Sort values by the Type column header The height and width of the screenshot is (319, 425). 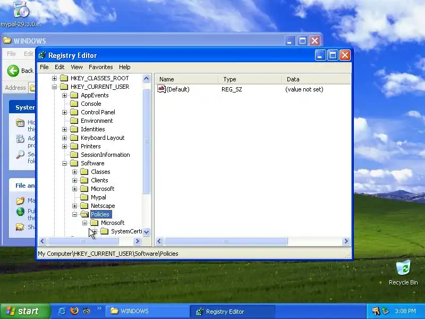(250, 79)
